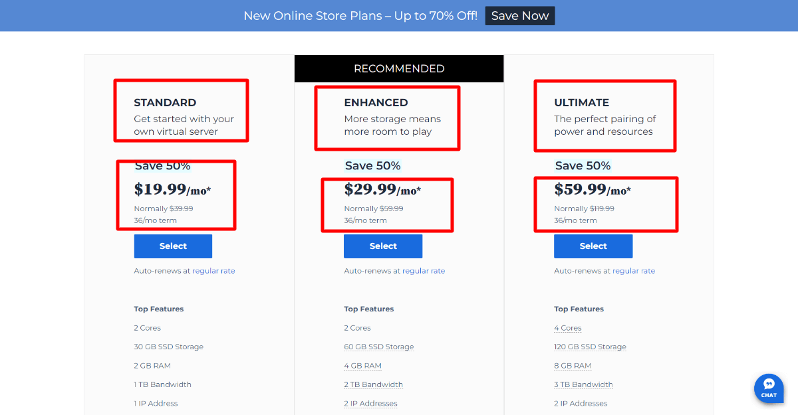Open regular rate link under Ultimate plan

click(x=634, y=271)
